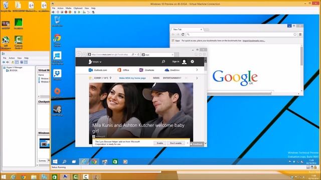Click Import bookmarks now link in Chrome
321x180 pixels.
click(254, 41)
